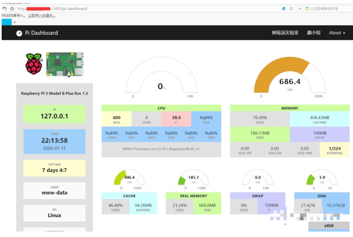Click the eth0 network interface label
The image size is (353, 237).
(x=329, y=225)
